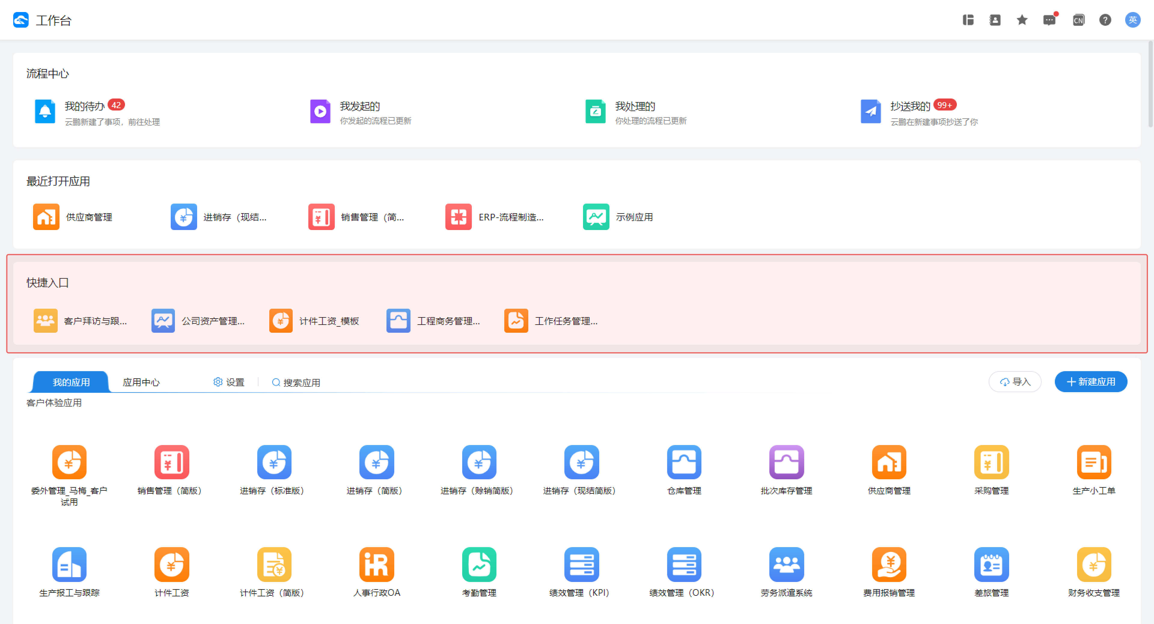Open the 计件工资 app
The height and width of the screenshot is (624, 1154).
172,564
